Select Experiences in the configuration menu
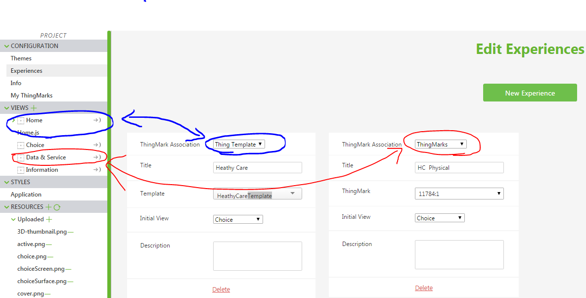Screen dimensions: 586x298 (x=27, y=71)
